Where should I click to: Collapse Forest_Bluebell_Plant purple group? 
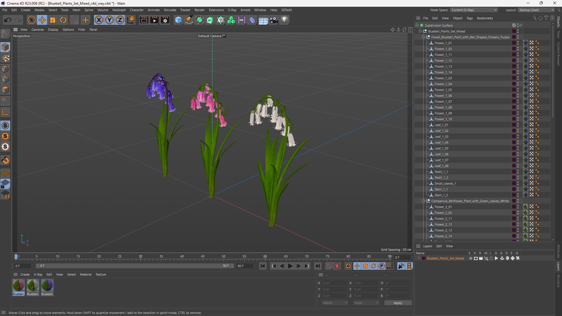(x=424, y=37)
